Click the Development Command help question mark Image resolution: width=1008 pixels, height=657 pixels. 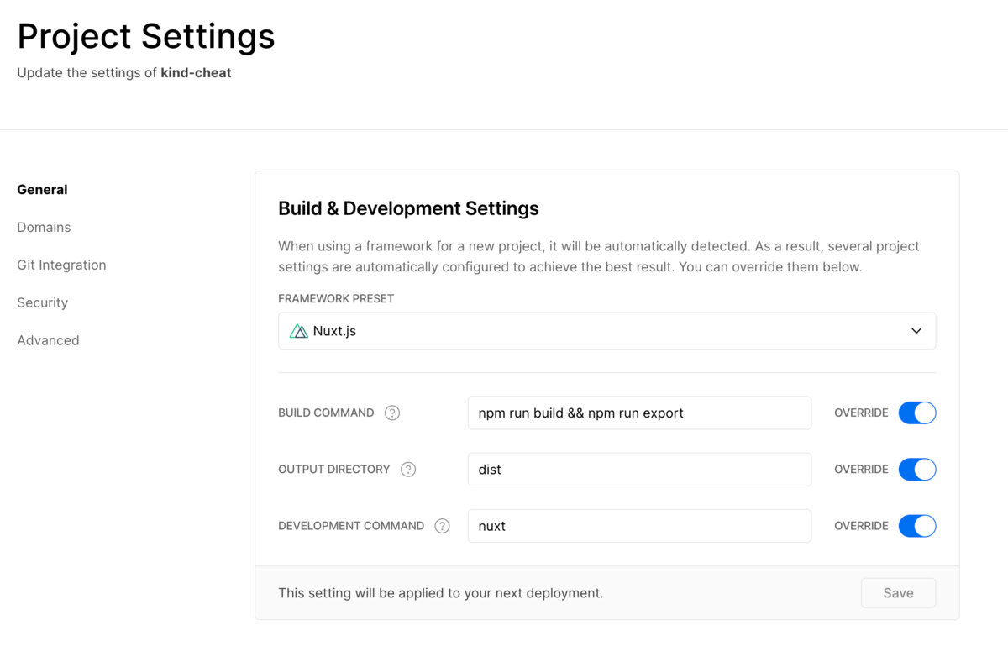tap(442, 526)
